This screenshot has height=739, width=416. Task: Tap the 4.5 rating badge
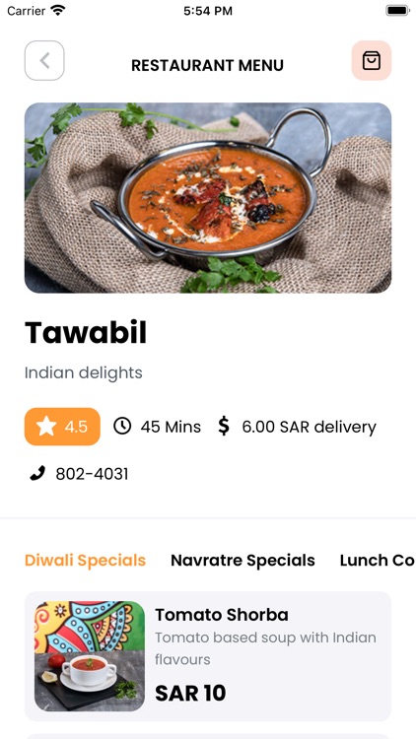pos(62,427)
